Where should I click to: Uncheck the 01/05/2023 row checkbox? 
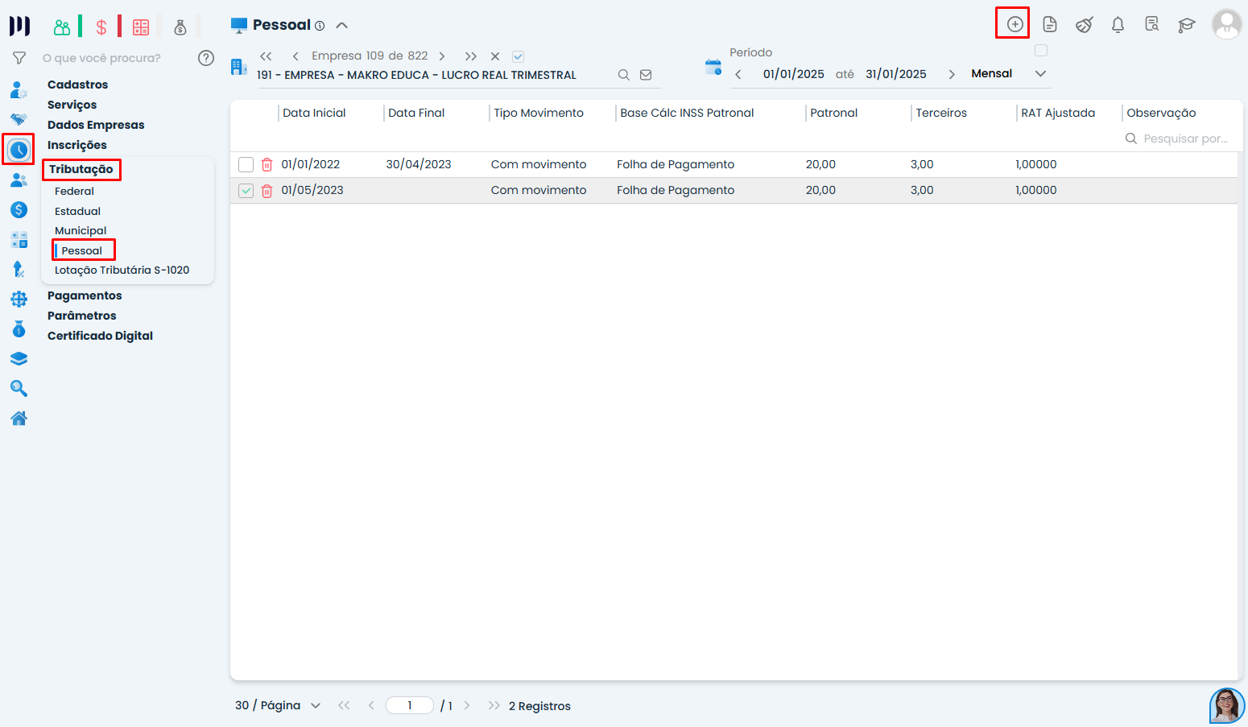tap(246, 191)
